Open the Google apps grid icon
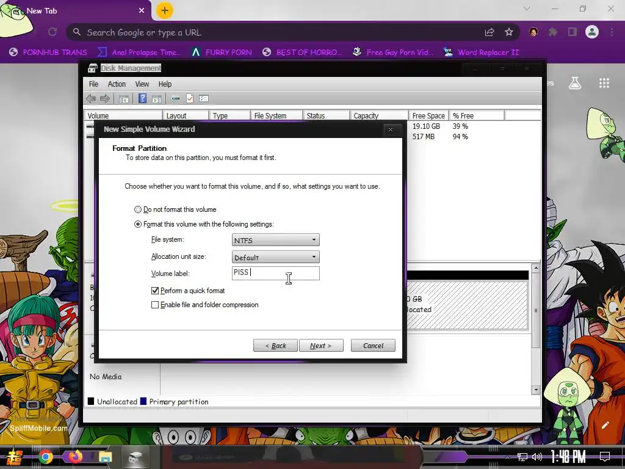This screenshot has height=469, width=625. 604,83
